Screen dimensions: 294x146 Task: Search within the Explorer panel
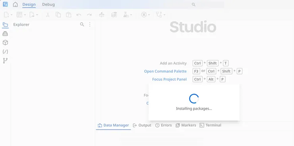[82, 25]
